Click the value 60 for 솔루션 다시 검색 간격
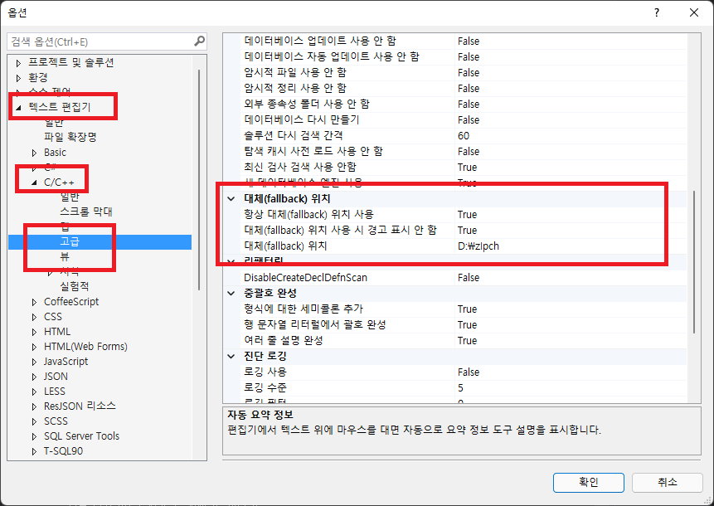The image size is (714, 506). [x=464, y=136]
